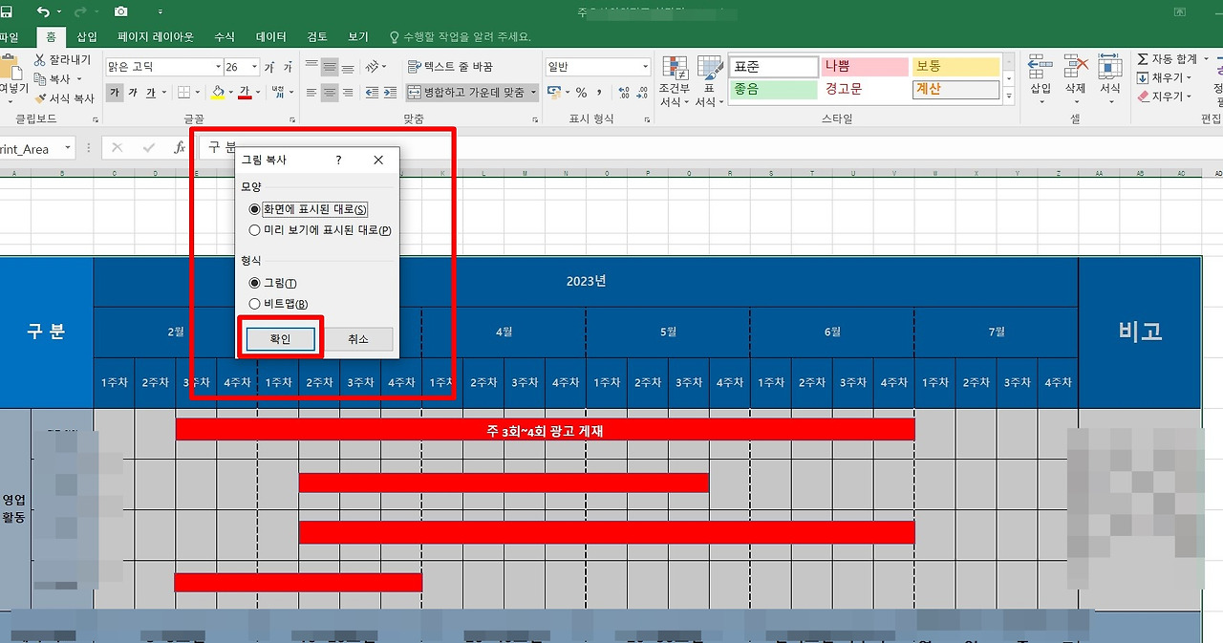Apply the 나쁨 cell style swatch
Viewport: 1223px width, 643px height.
point(863,67)
